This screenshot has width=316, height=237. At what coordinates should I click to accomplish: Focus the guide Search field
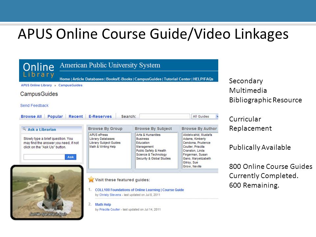pos(165,116)
